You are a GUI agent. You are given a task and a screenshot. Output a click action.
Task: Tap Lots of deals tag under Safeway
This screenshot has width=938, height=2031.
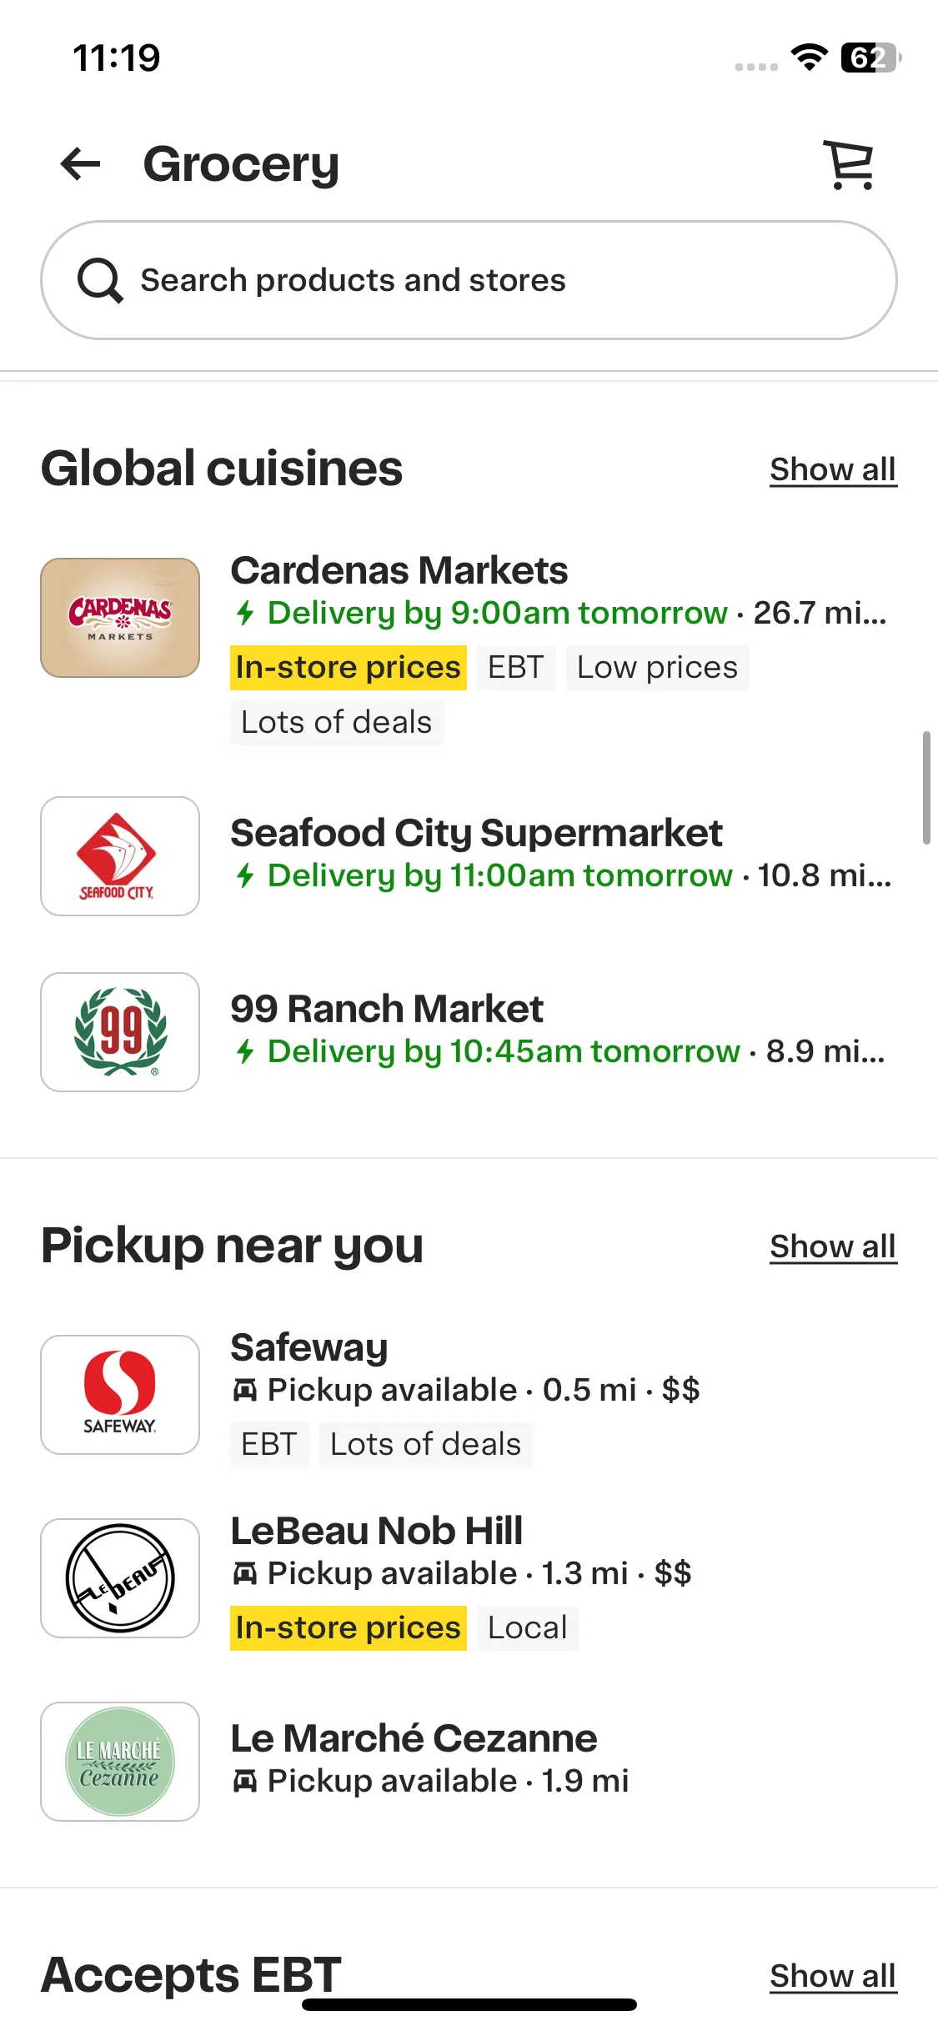(x=426, y=1444)
